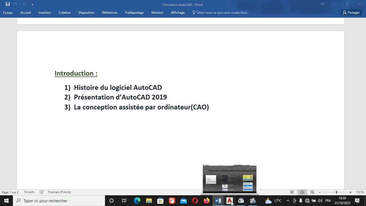Click the microphone tray icon

[x=301, y=201]
